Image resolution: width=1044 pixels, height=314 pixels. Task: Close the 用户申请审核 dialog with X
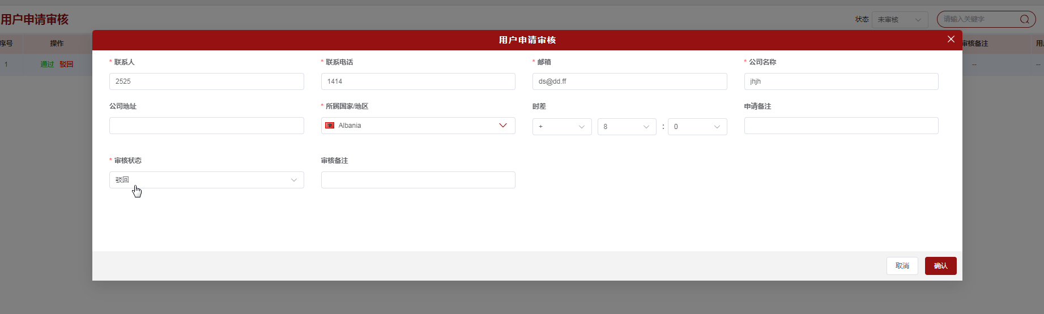(x=951, y=39)
